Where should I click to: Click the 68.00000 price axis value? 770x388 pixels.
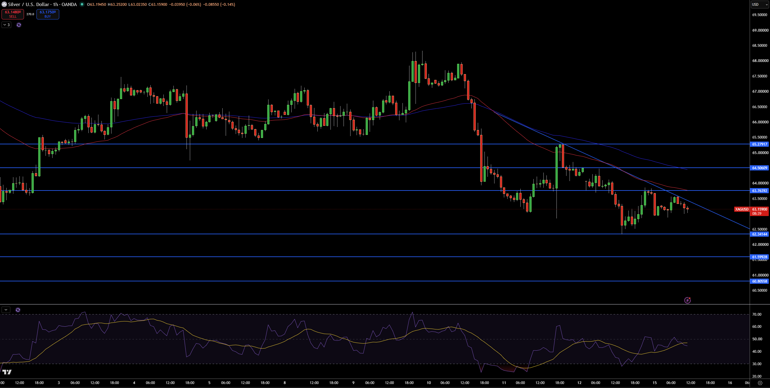[x=760, y=61]
